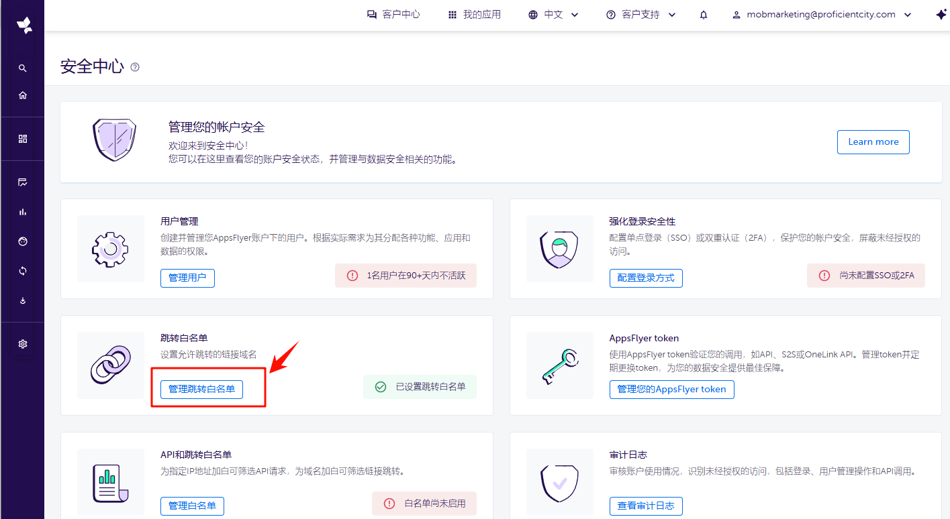Click the 管理您的AppsFlyer token button
Viewport: 950px width, 519px height.
tap(671, 389)
